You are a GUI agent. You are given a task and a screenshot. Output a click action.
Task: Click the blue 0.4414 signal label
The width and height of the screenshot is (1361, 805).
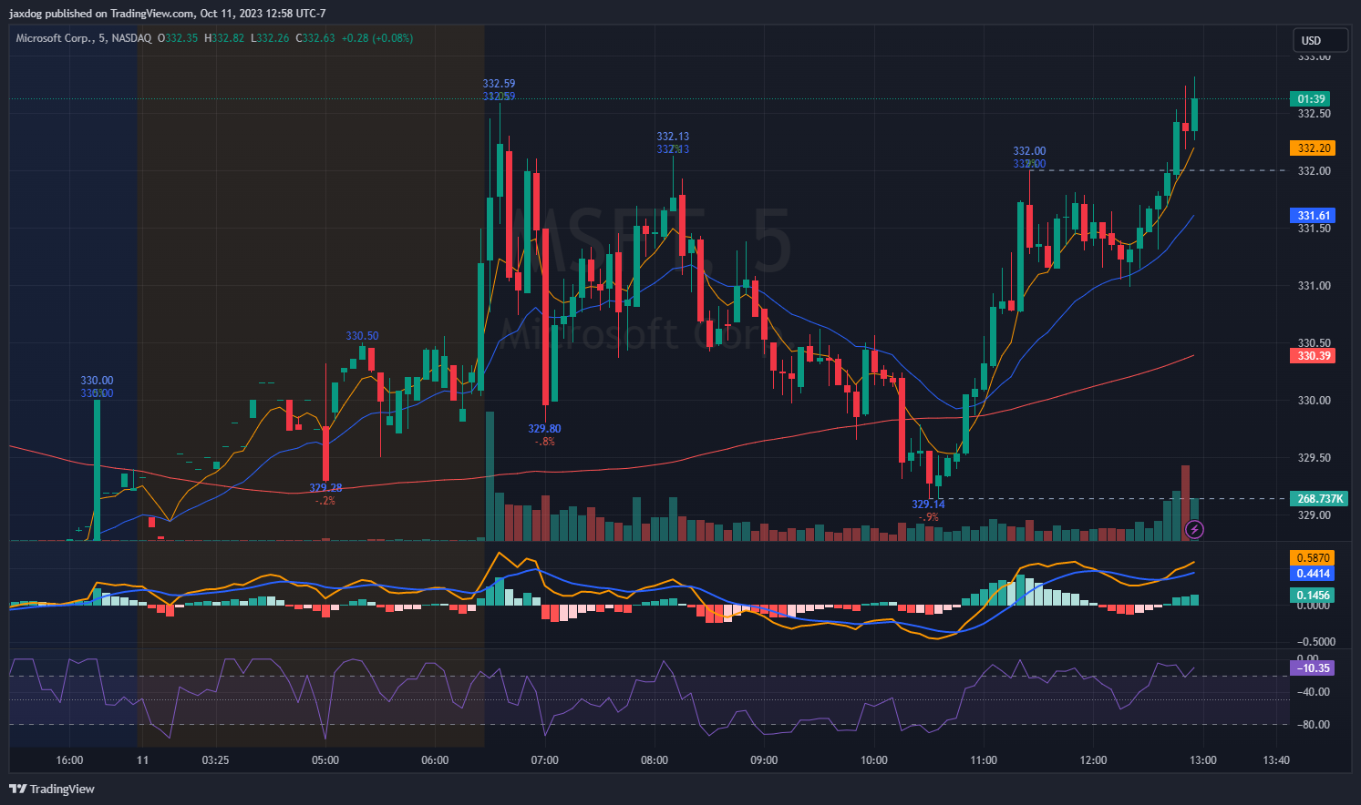[1313, 574]
